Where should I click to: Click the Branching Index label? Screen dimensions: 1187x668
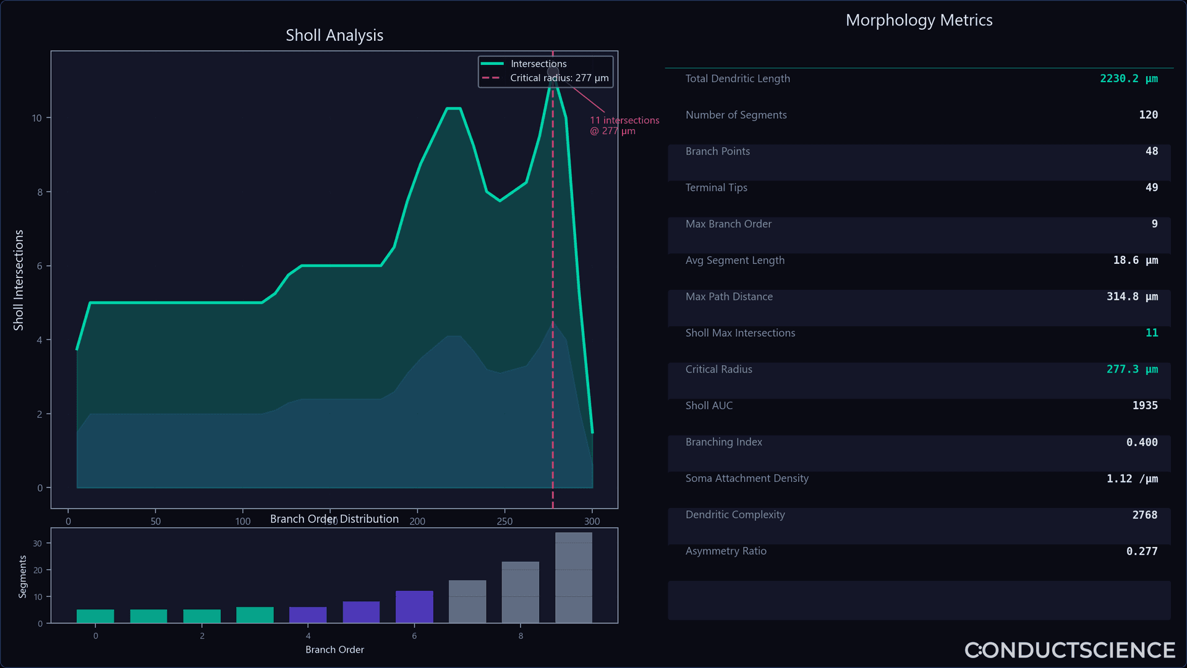723,442
